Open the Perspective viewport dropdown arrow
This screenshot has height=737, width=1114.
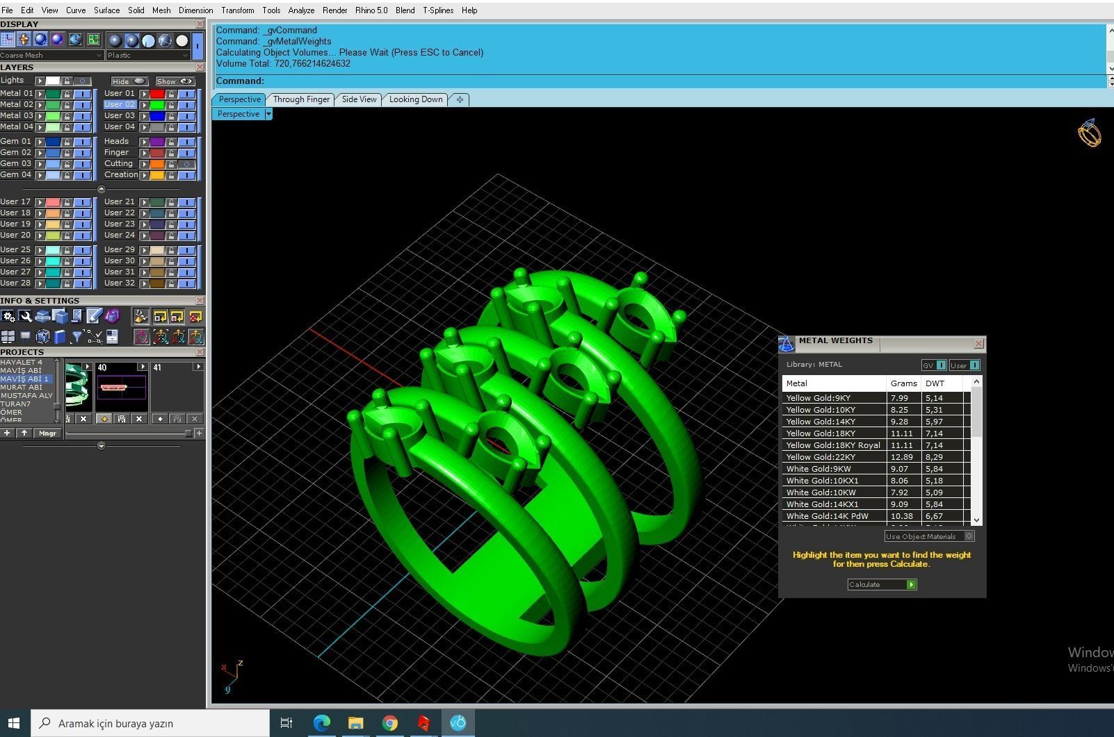[x=268, y=114]
